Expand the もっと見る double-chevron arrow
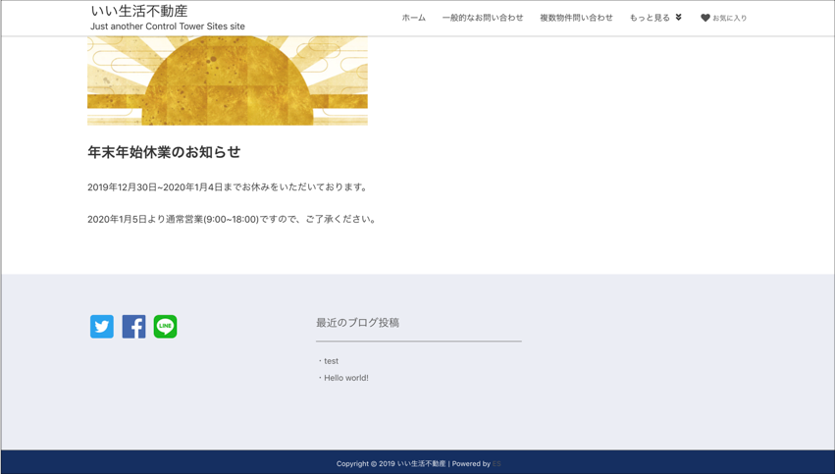 tap(678, 18)
